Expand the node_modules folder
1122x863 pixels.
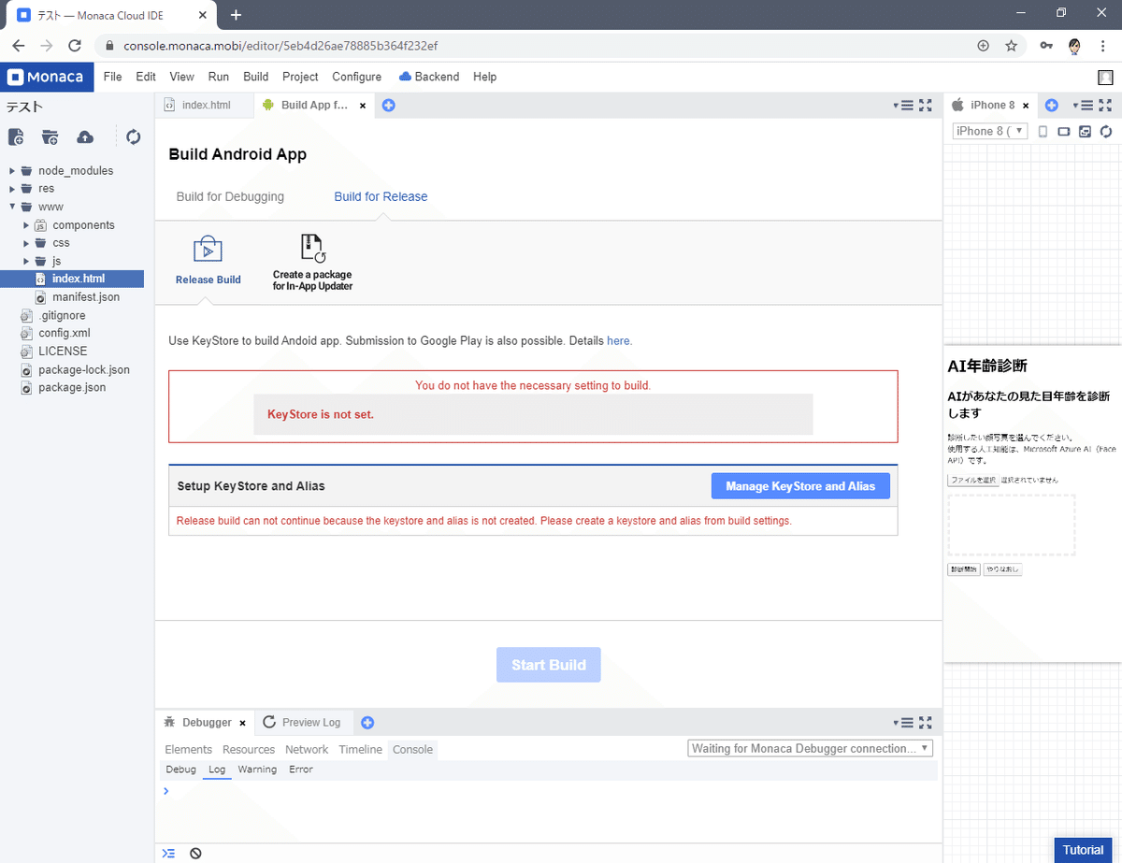tap(12, 171)
